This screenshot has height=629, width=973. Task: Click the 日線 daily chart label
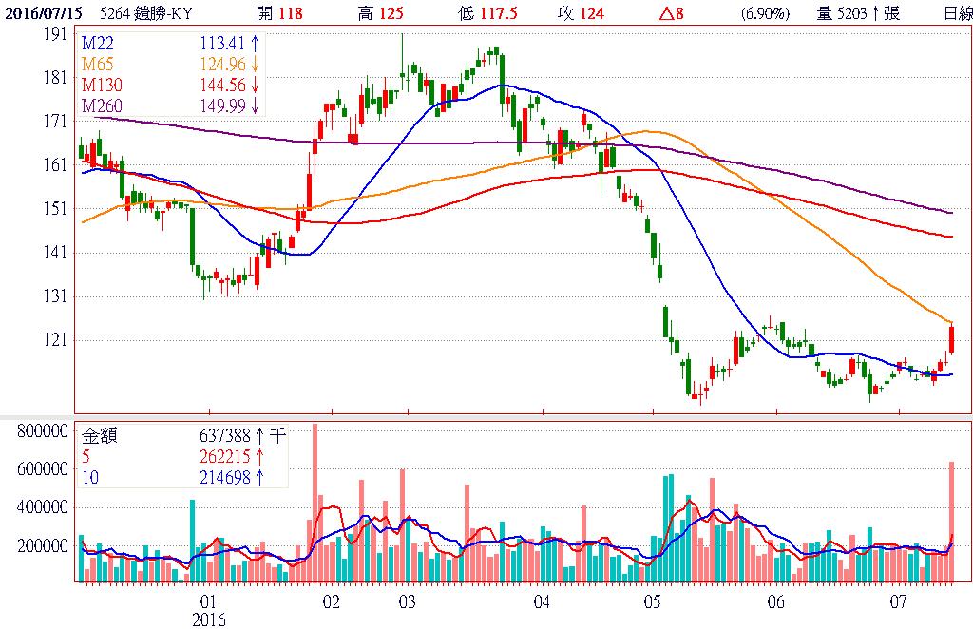point(957,14)
